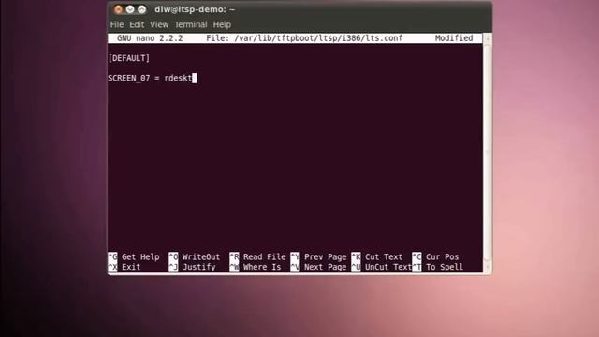Image resolution: width=599 pixels, height=337 pixels.
Task: Click the Next Page shortcut label
Action: (x=325, y=267)
